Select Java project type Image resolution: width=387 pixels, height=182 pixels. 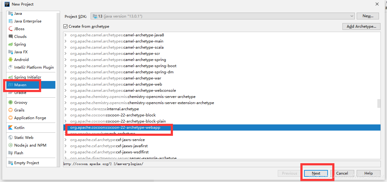tap(31, 14)
